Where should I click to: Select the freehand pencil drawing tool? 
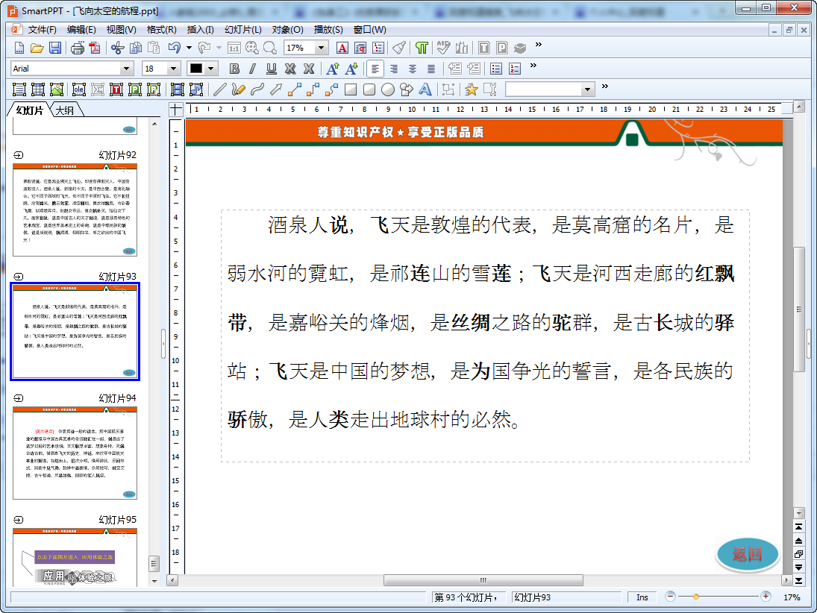click(238, 89)
